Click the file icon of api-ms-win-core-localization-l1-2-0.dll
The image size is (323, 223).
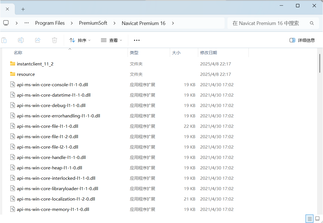13,199
